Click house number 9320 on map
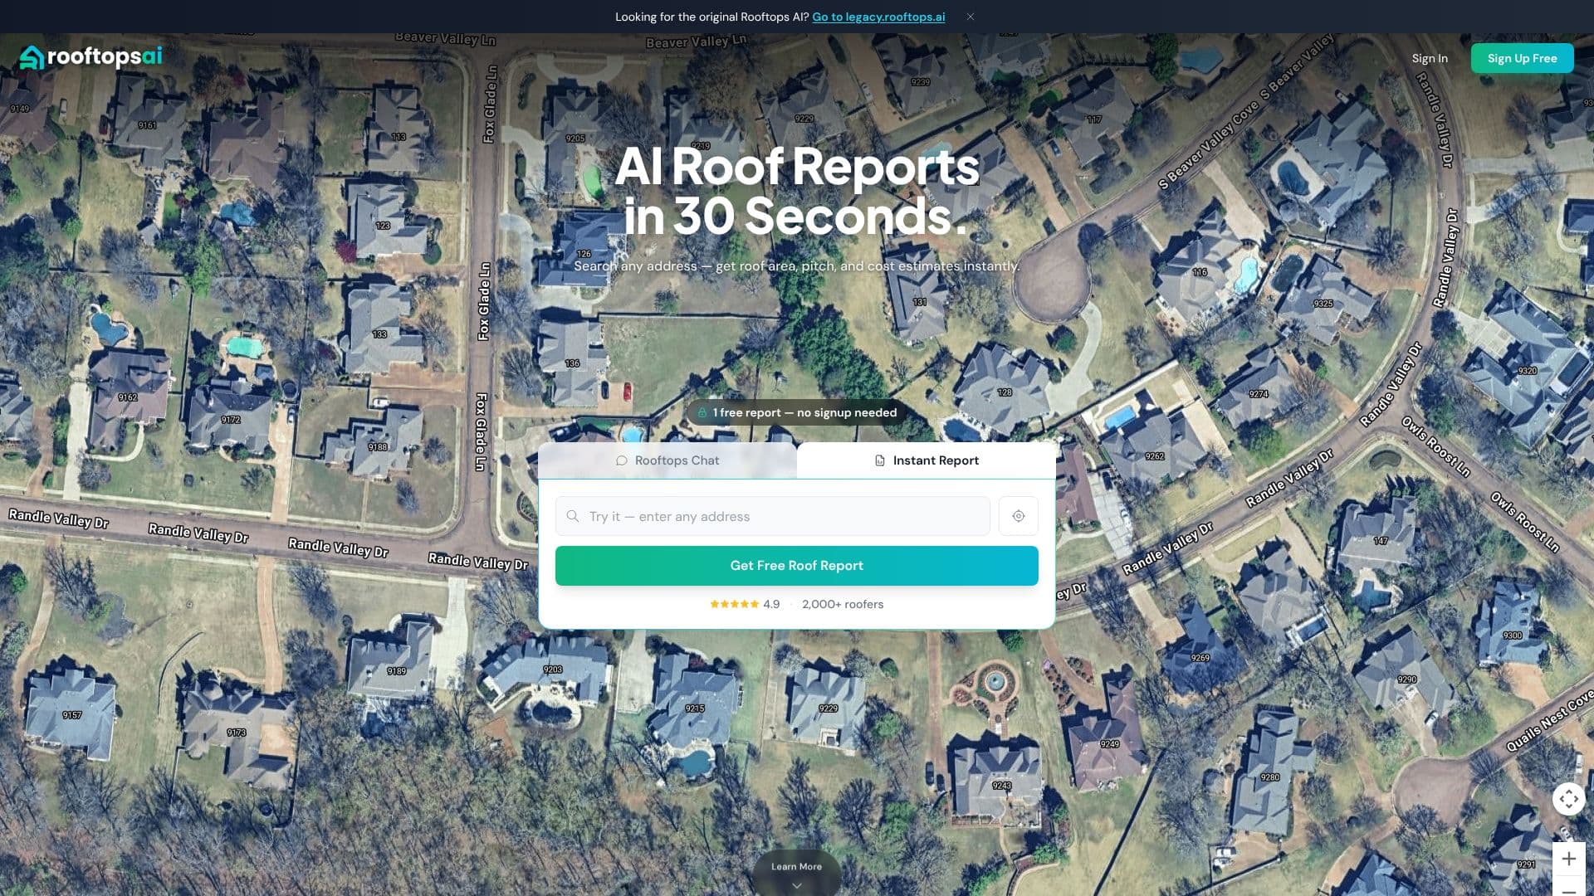Image resolution: width=1594 pixels, height=896 pixels. (x=1528, y=371)
